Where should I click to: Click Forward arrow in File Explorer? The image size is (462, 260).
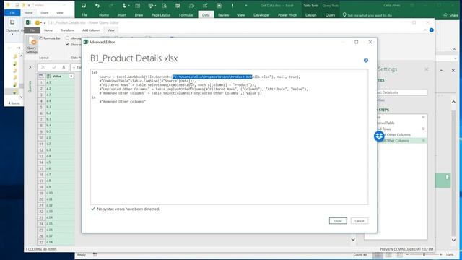pos(19,48)
